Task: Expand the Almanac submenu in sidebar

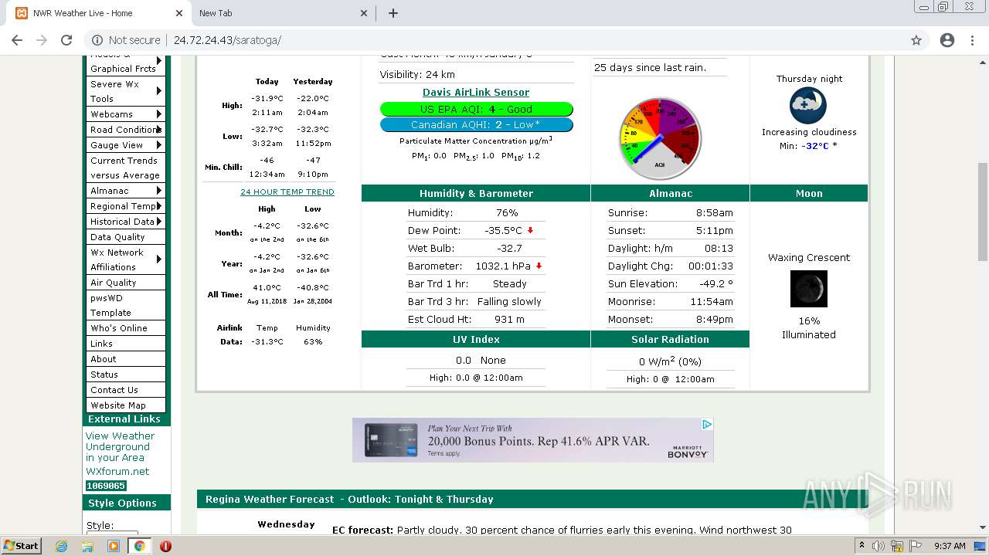Action: click(x=125, y=191)
